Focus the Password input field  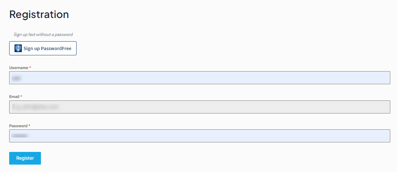(x=199, y=136)
